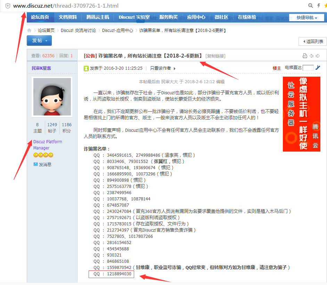Click the QQ 1666895900、10073296 line

133,174
